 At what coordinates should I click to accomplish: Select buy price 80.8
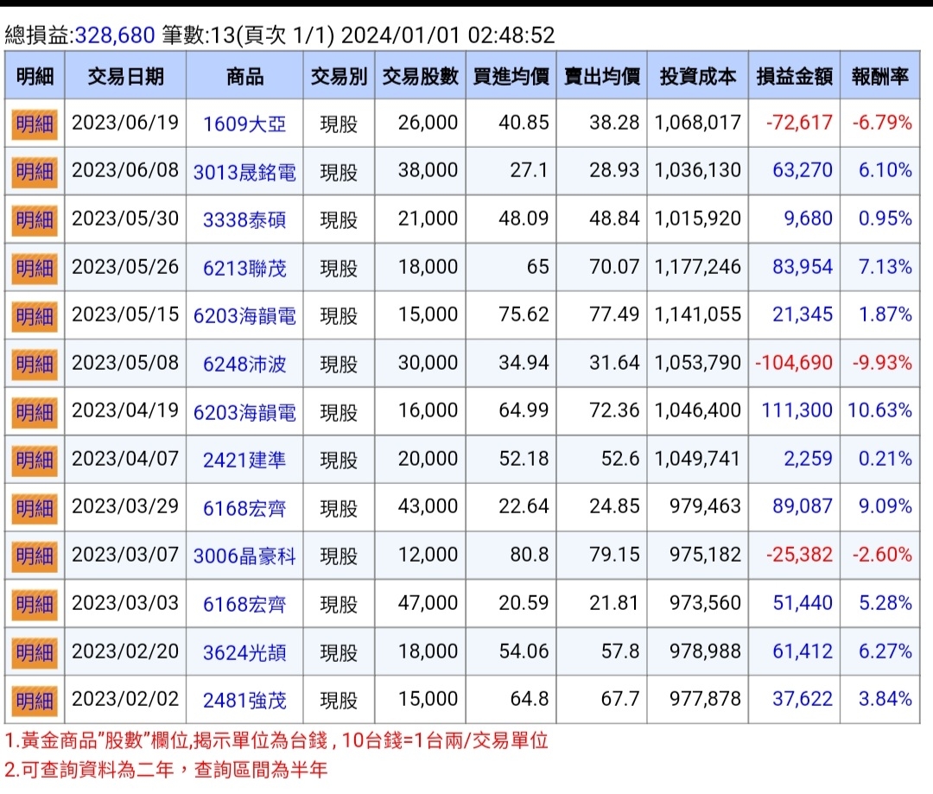click(530, 555)
